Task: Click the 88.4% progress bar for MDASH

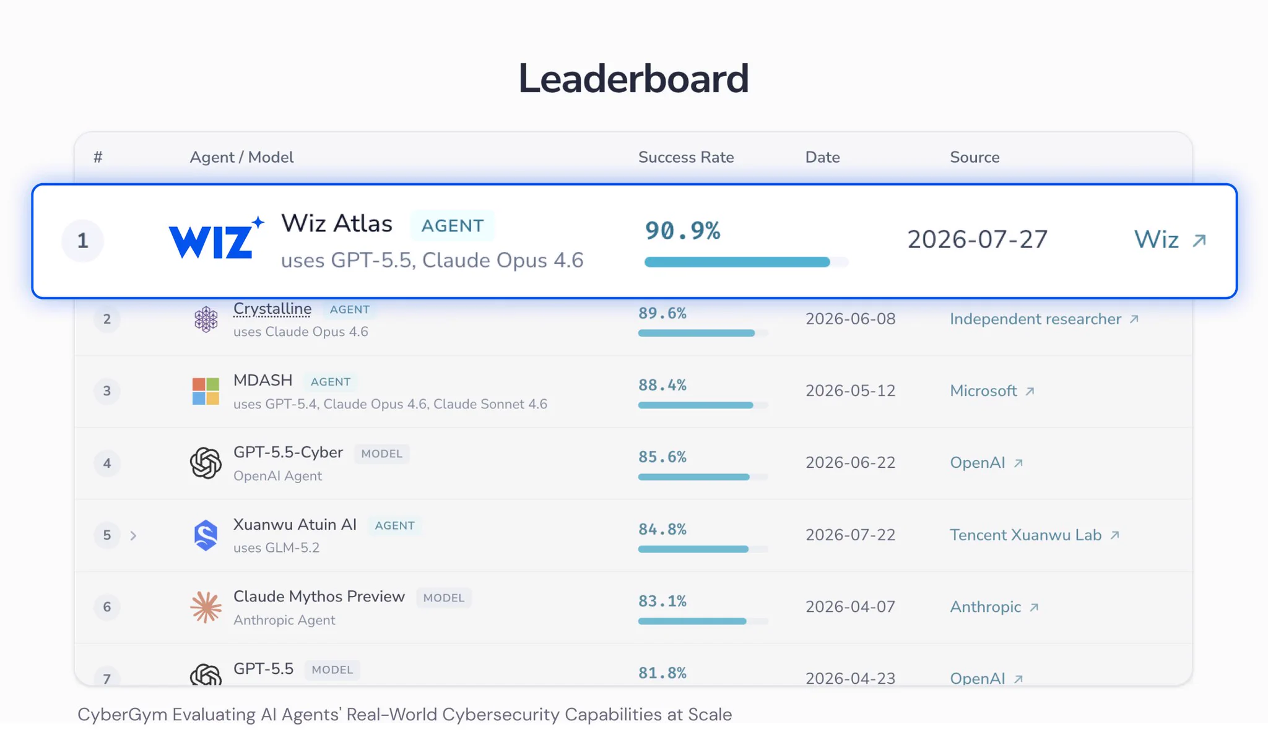Action: click(703, 405)
